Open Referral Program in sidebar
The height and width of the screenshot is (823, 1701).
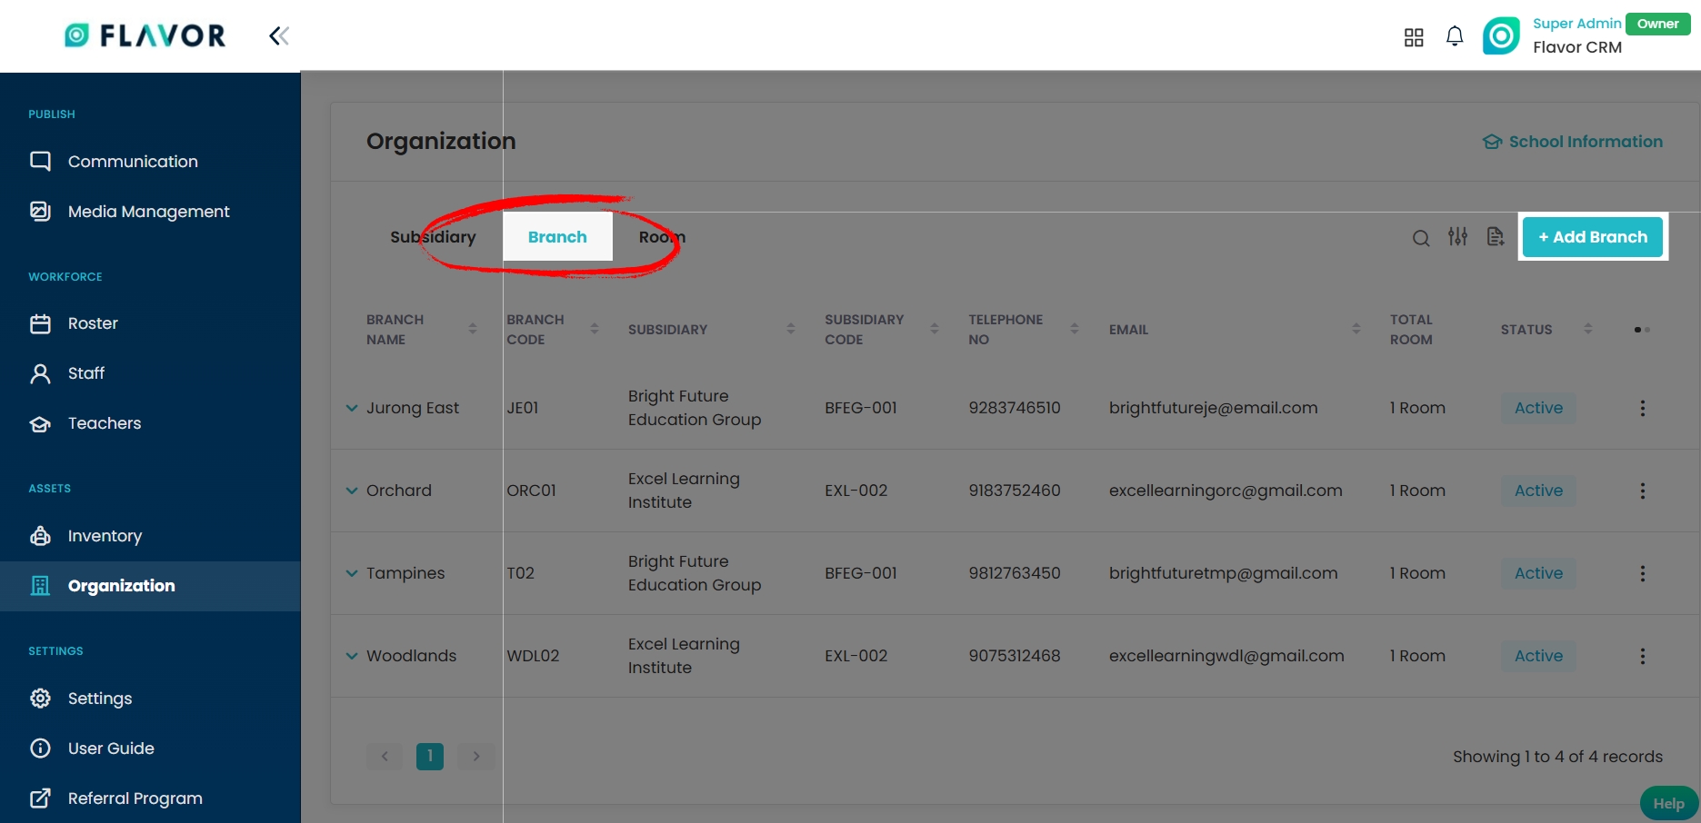point(150,798)
